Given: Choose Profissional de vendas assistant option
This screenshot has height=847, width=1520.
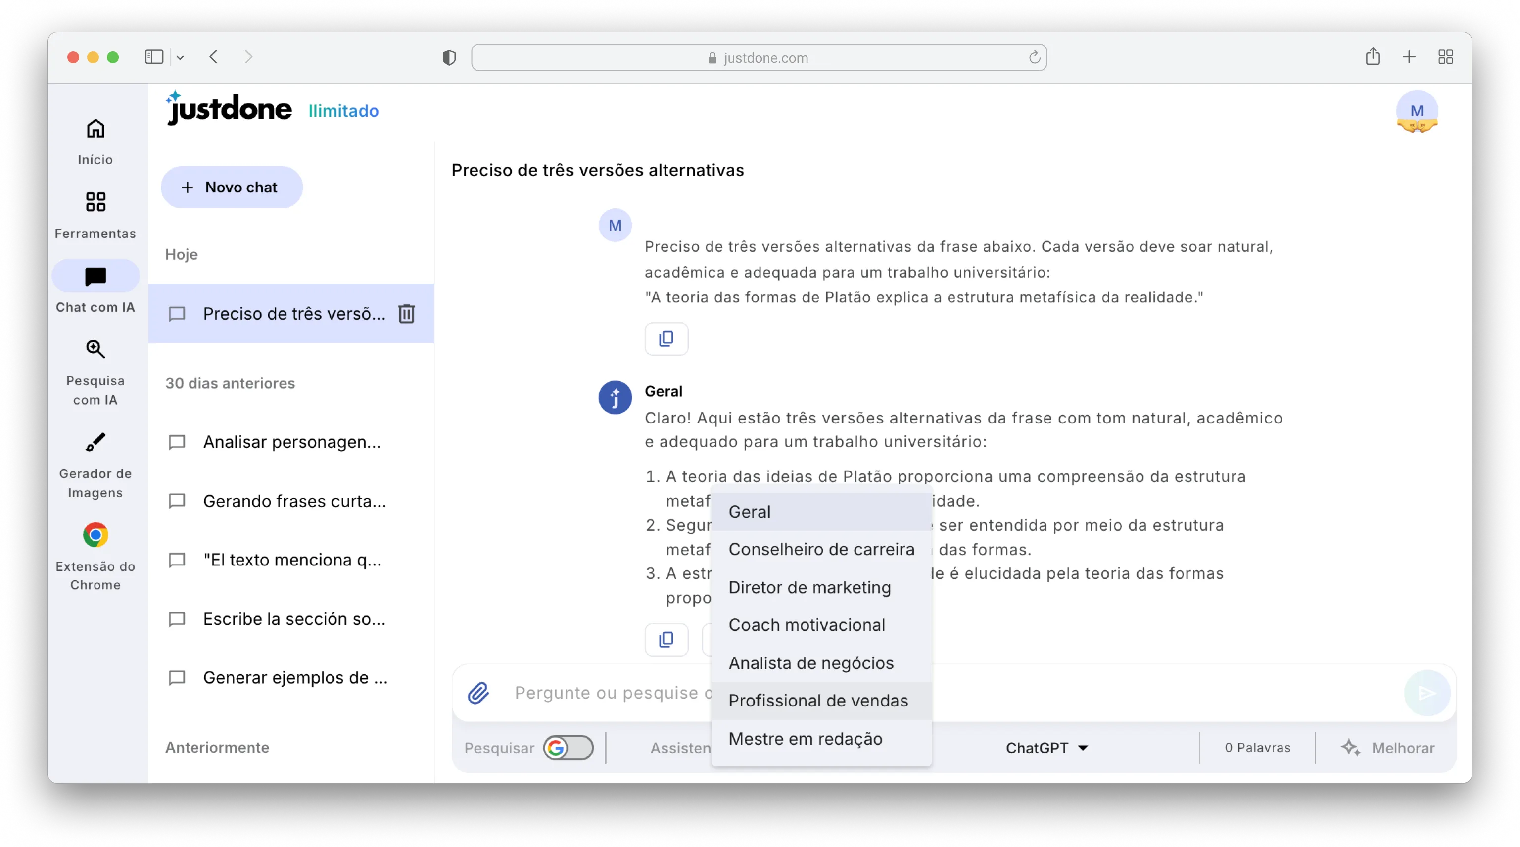Looking at the screenshot, I should tap(818, 700).
